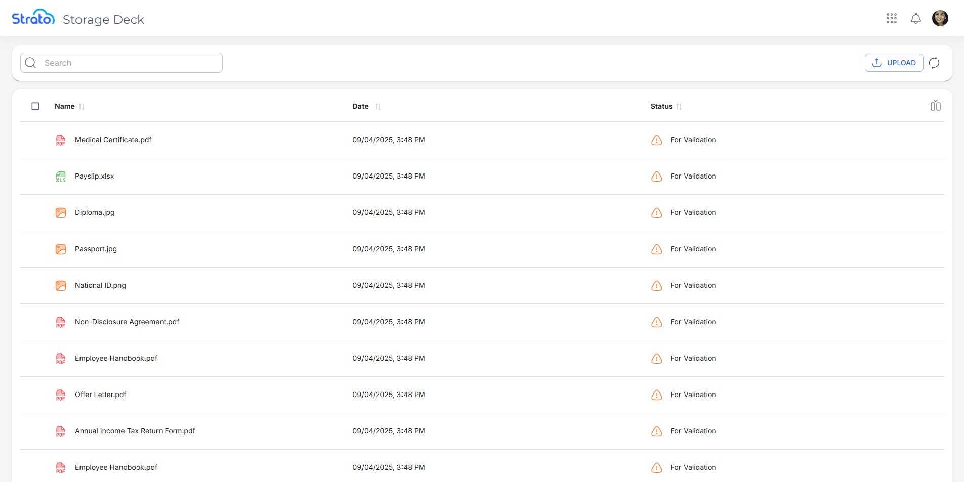Click the PDF icon for Offer Letter.pdf

point(61,395)
